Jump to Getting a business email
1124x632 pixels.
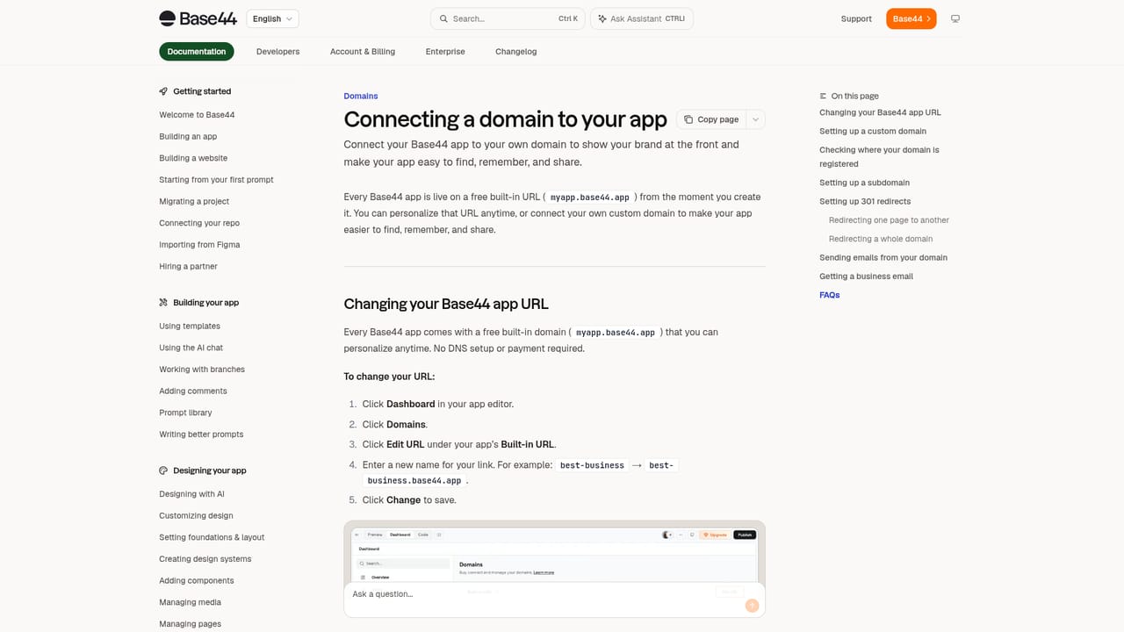pos(866,276)
